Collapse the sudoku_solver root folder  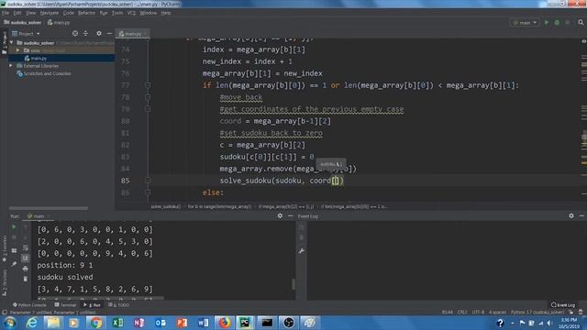click(x=12, y=43)
